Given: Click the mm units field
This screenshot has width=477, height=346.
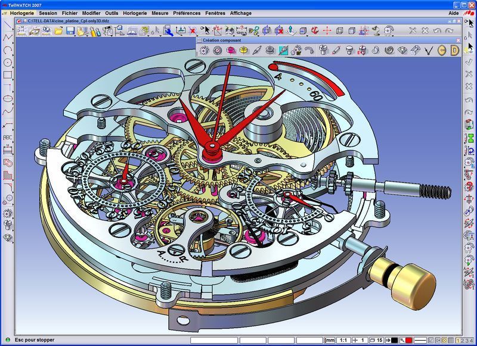Looking at the screenshot, I should click(x=330, y=341).
